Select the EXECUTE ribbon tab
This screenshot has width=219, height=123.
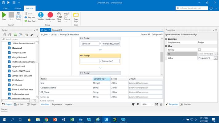click(x=30, y=8)
